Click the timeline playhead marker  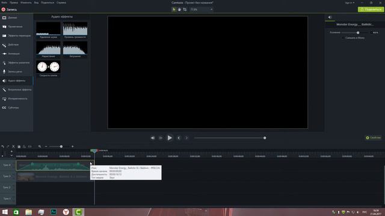pyautogui.click(x=94, y=151)
